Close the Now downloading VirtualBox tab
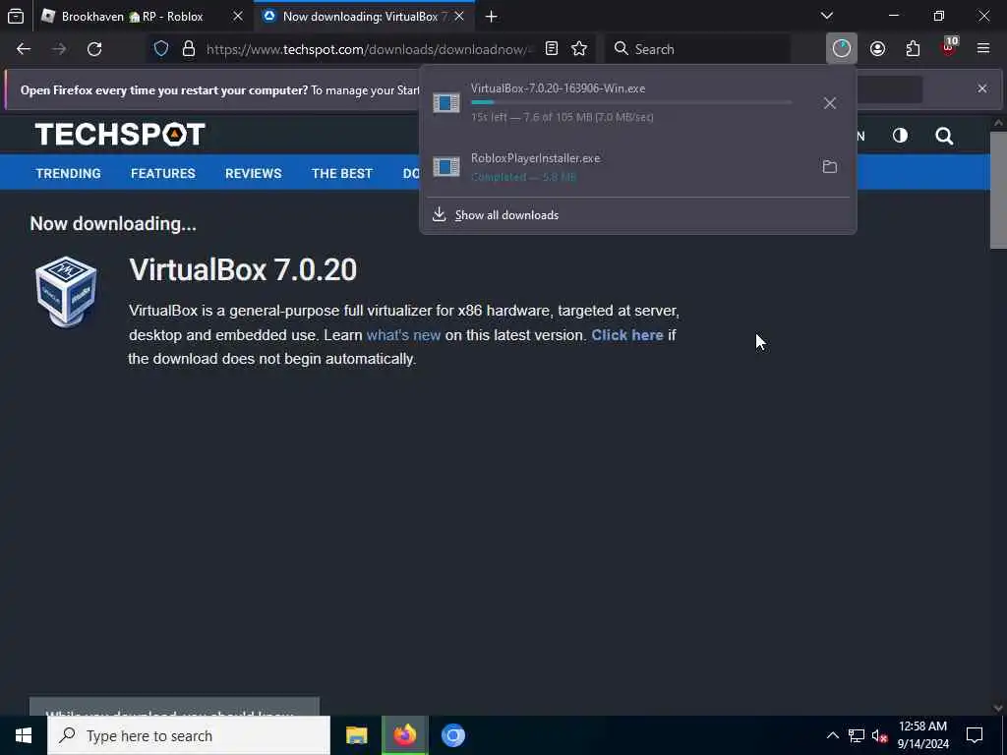 point(459,16)
